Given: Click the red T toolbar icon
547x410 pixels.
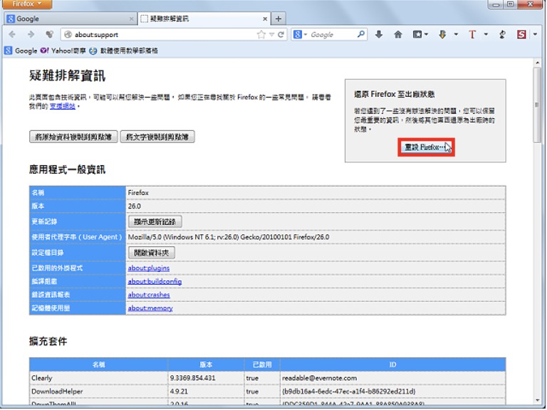Looking at the screenshot, I should (472, 34).
